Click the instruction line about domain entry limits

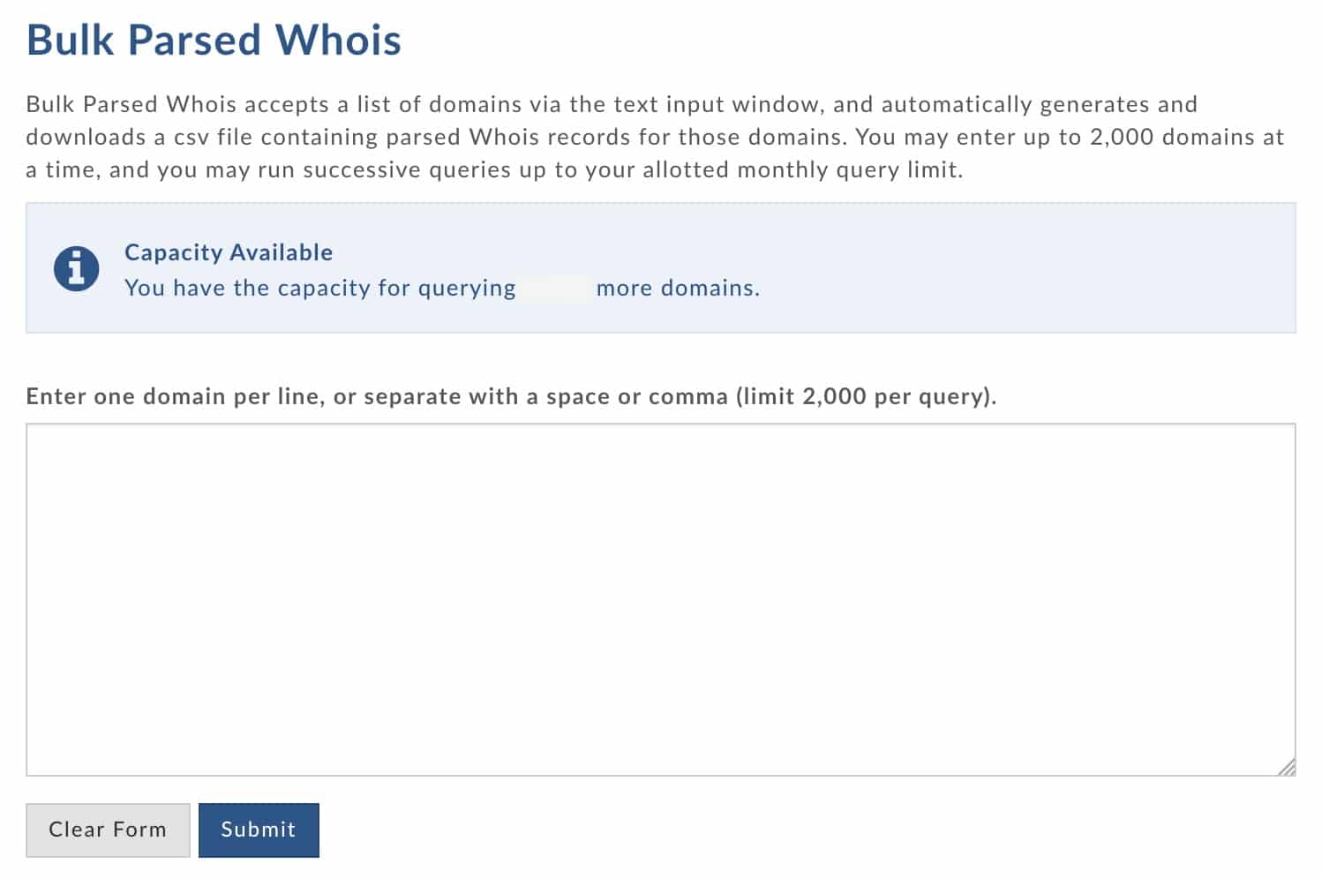511,396
